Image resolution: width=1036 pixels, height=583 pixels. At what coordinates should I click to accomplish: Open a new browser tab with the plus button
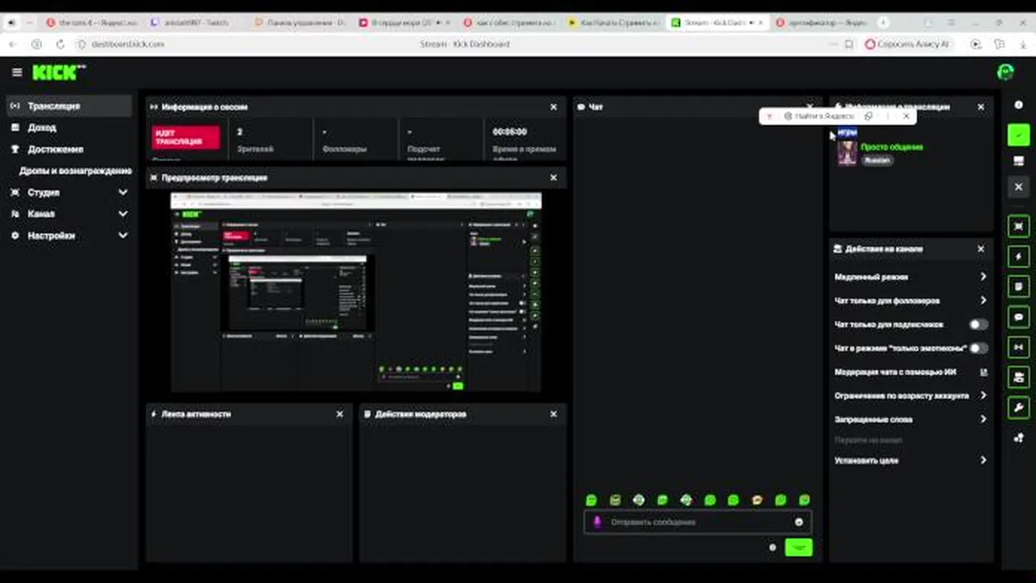point(883,23)
